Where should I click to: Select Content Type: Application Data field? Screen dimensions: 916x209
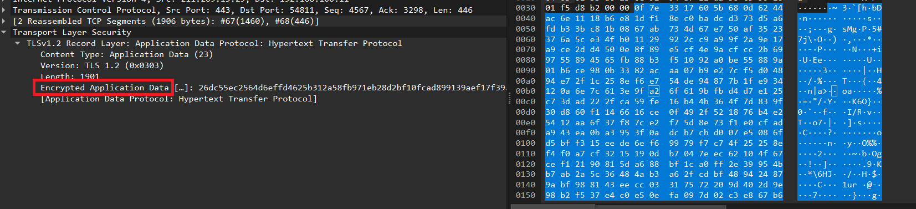coord(126,54)
